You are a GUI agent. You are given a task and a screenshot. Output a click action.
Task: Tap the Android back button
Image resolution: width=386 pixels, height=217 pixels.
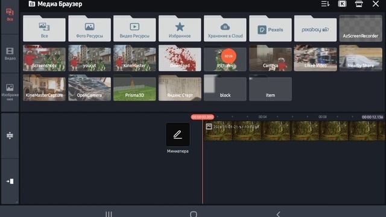278,214
